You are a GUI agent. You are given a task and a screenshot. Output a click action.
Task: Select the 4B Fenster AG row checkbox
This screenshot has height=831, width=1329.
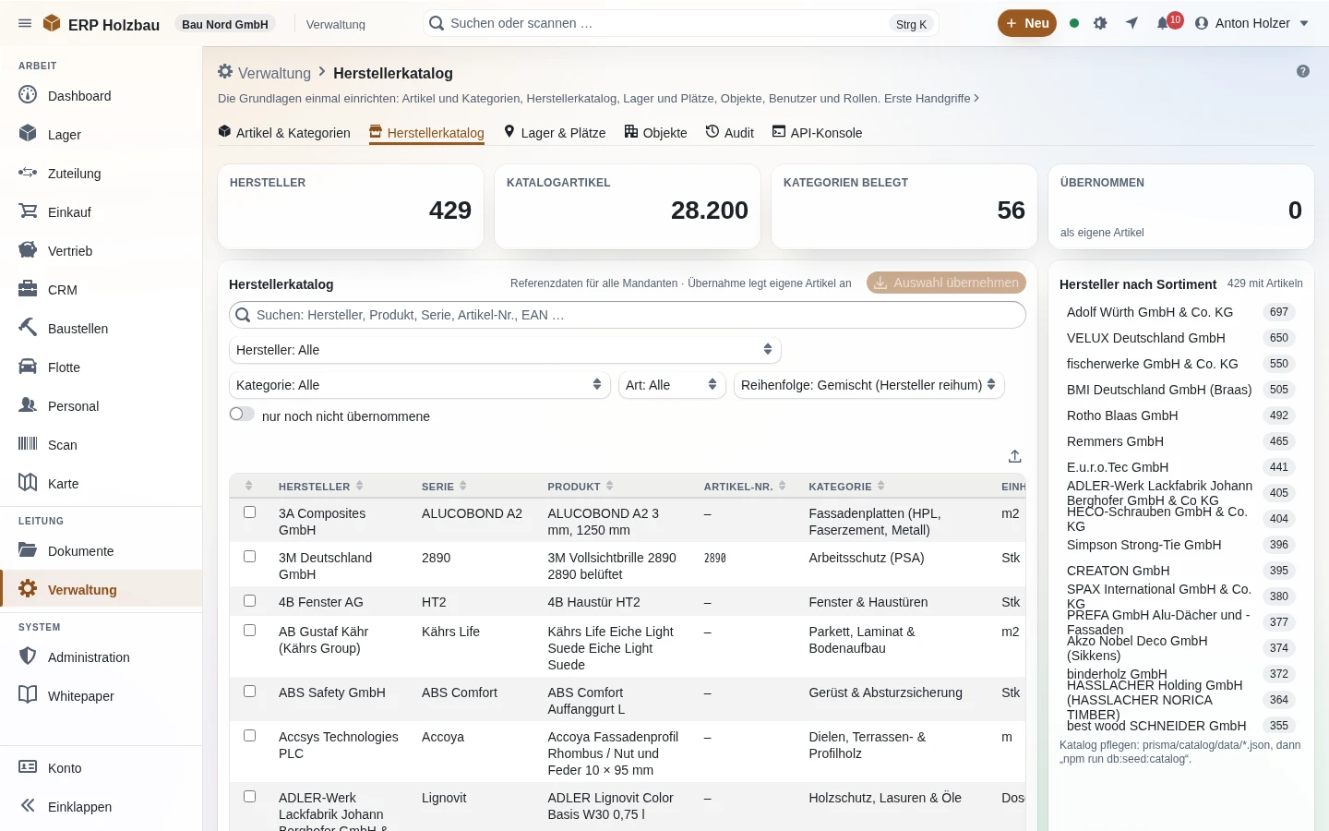(249, 600)
